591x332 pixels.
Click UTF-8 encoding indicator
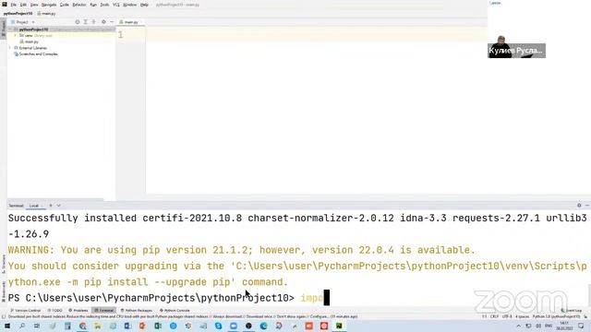pyautogui.click(x=507, y=317)
